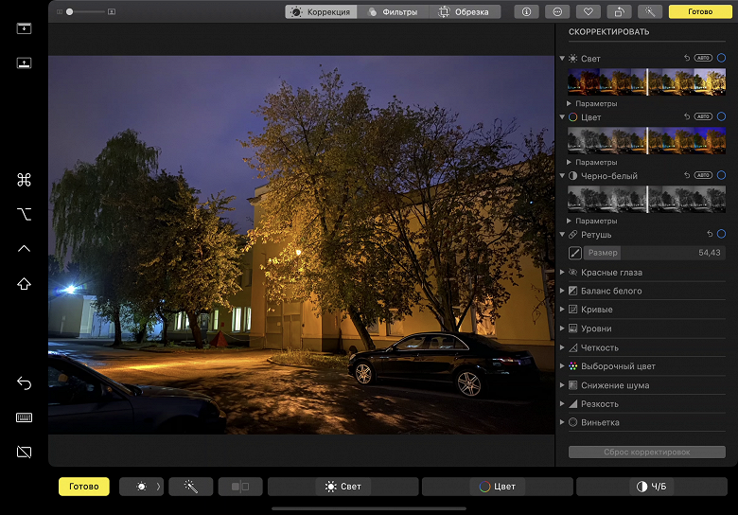Viewport: 738px width, 515px height.
Task: Collapse the Свет section
Action: [562, 59]
